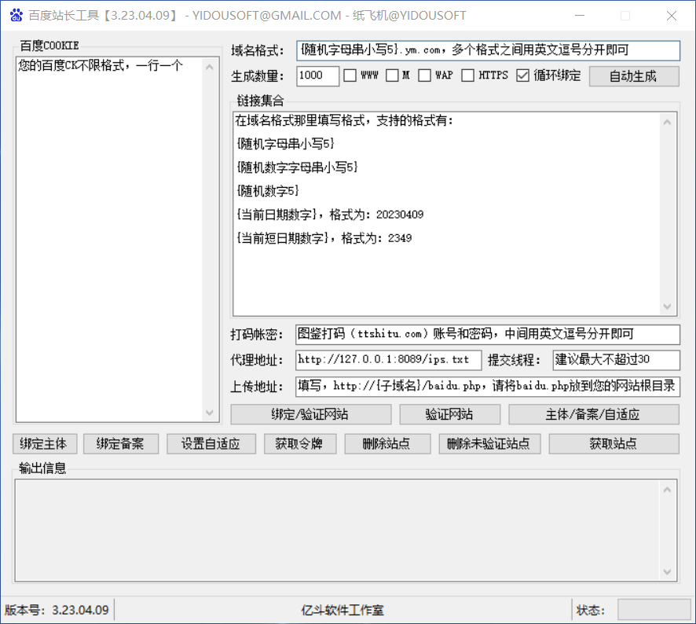696x624 pixels.
Task: Uncheck the 循环绑定 checkbox
Action: (522, 75)
